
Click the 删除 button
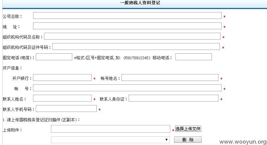[x=188, y=140]
